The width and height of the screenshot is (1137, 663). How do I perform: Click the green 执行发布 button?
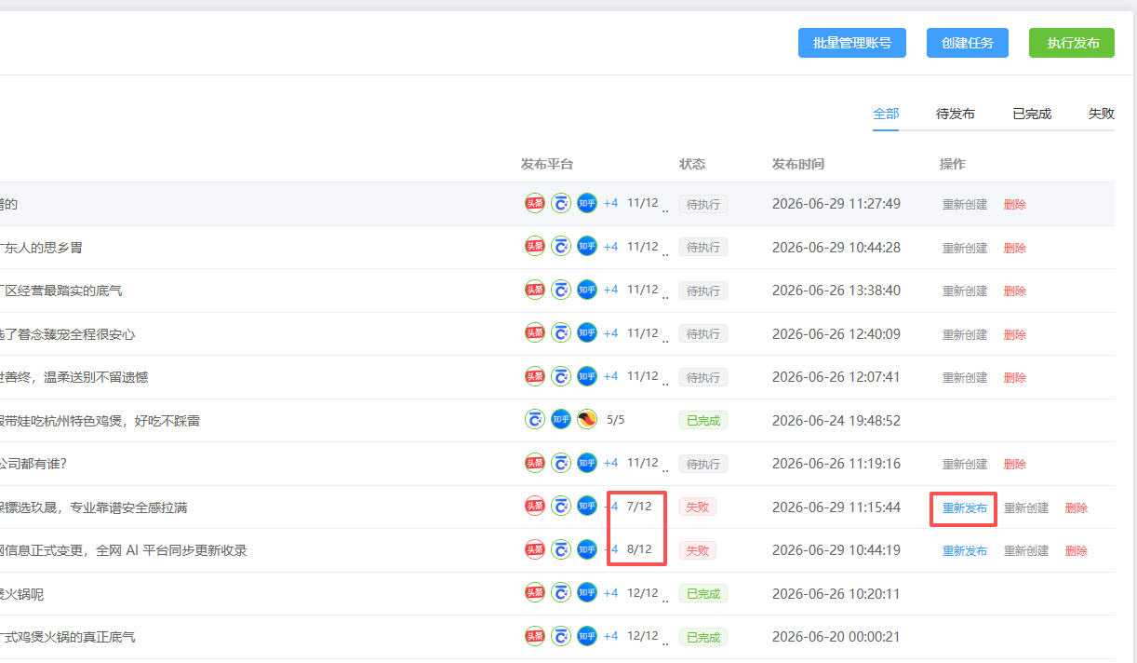point(1072,43)
